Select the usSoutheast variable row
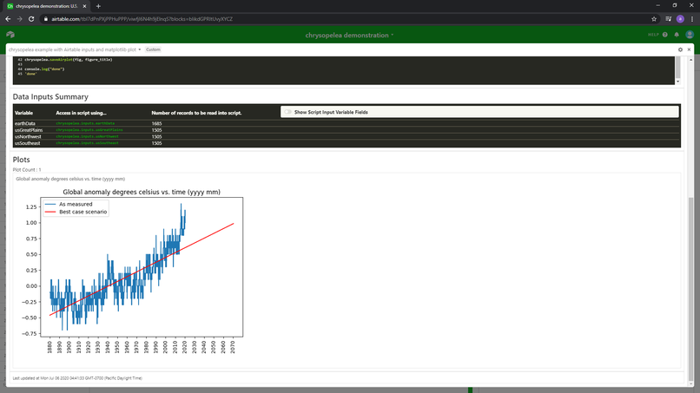Image resolution: width=700 pixels, height=393 pixels. click(x=347, y=143)
